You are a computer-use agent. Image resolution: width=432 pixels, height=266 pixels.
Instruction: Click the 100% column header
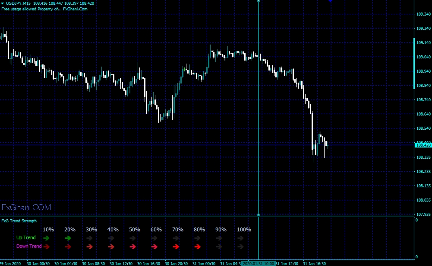(x=244, y=230)
